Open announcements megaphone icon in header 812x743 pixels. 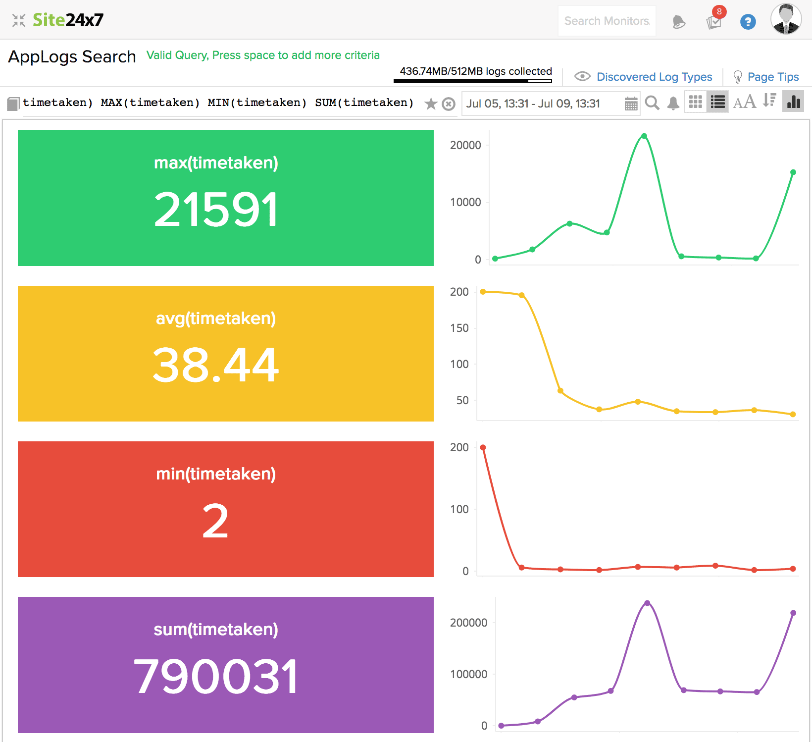click(x=679, y=22)
